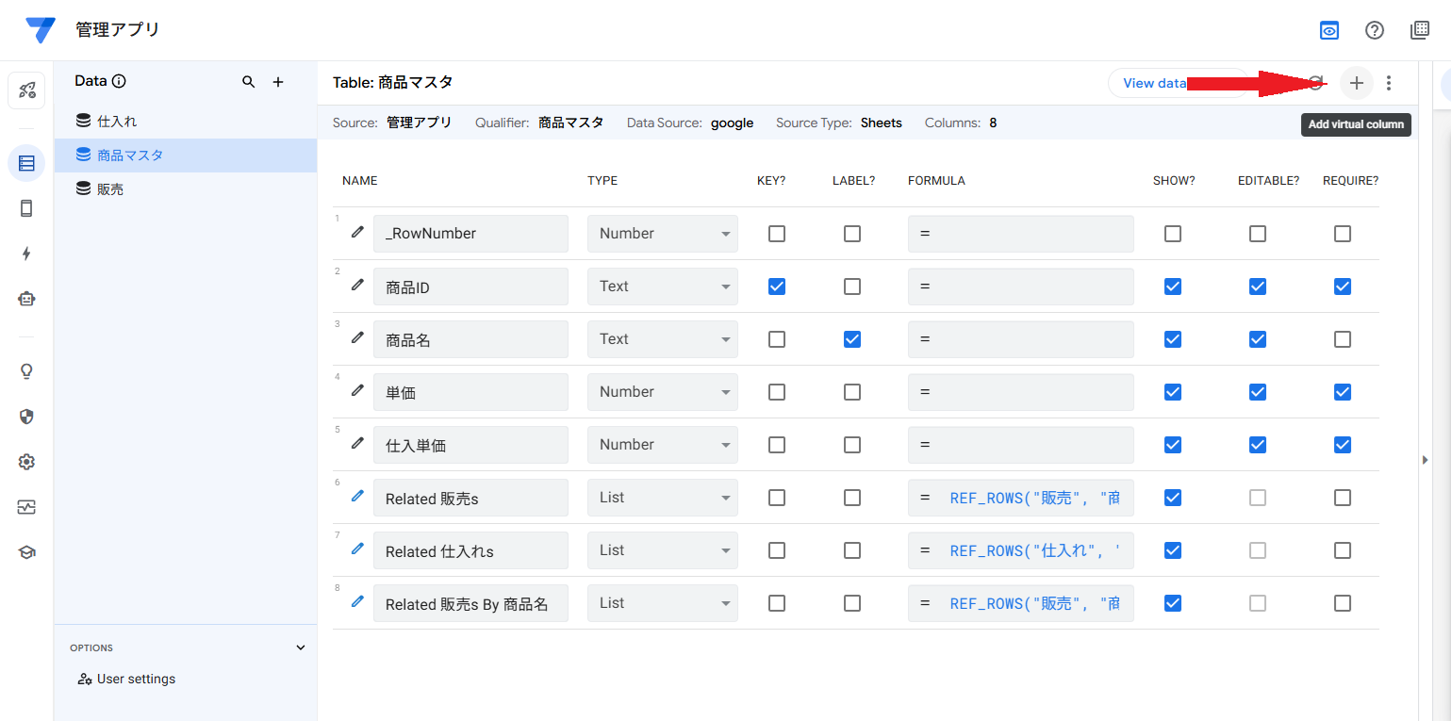
Task: Select the 販売 table
Action: [110, 189]
